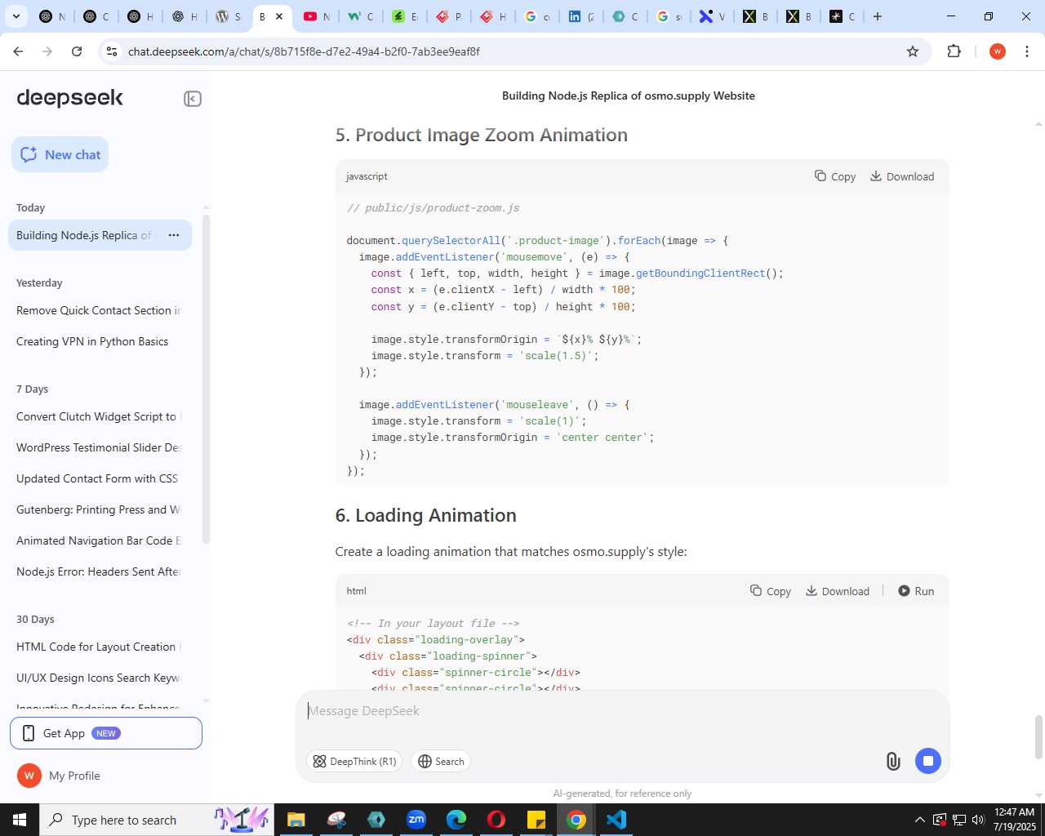This screenshot has width=1045, height=836.
Task: Click the 6. Loading Animation heading
Action: (x=425, y=515)
